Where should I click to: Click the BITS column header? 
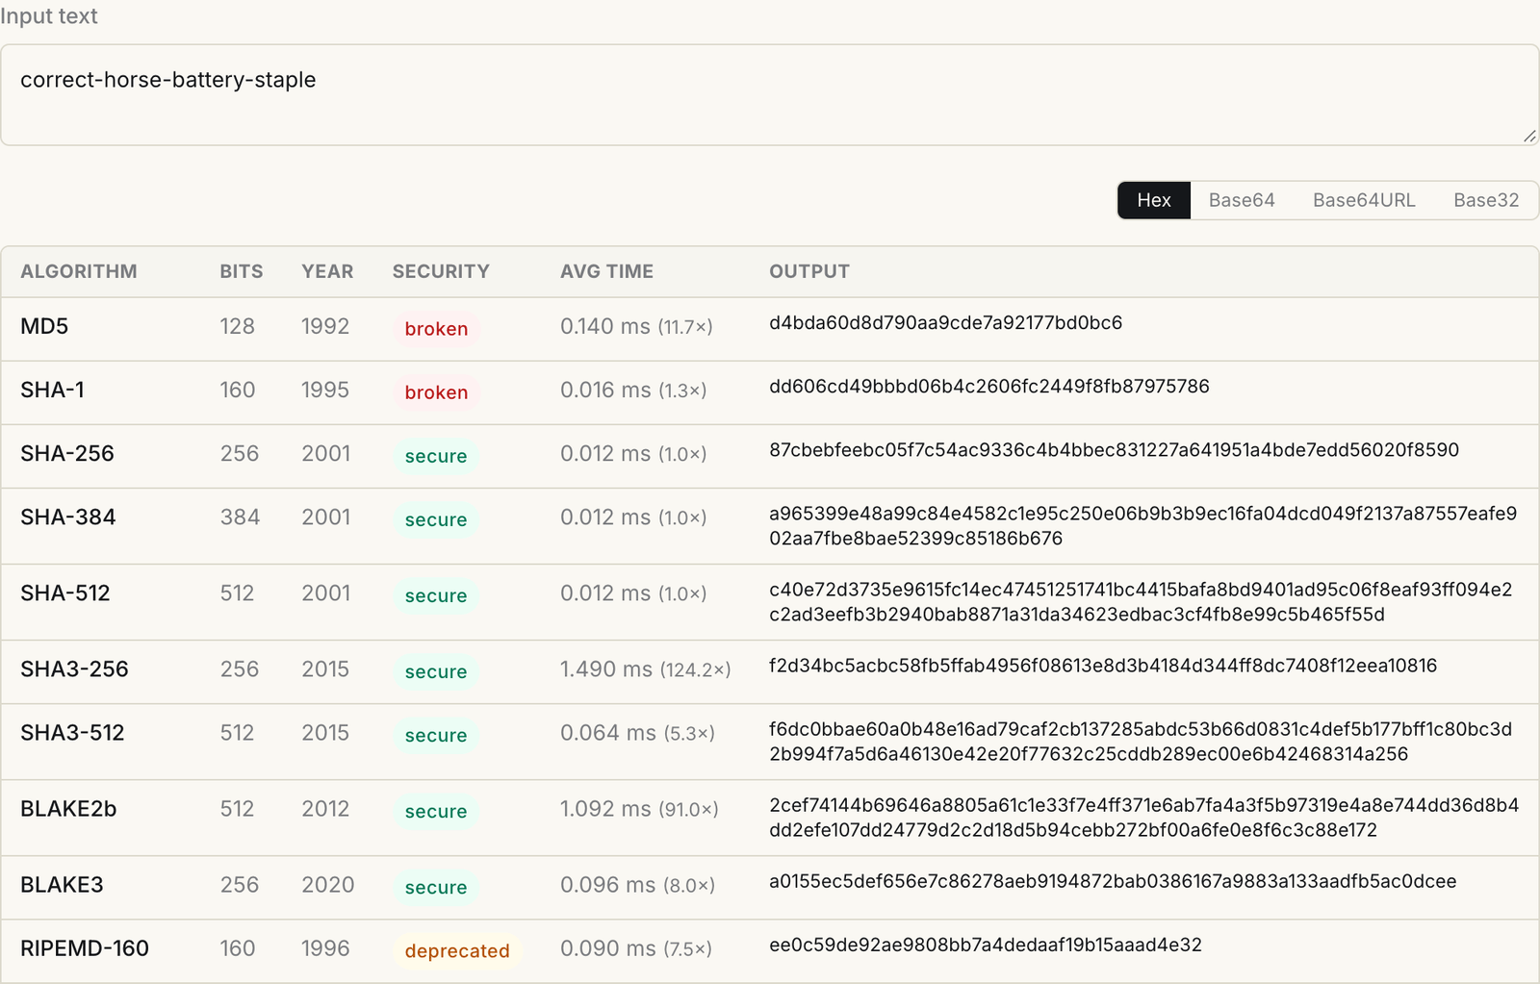[x=242, y=271]
